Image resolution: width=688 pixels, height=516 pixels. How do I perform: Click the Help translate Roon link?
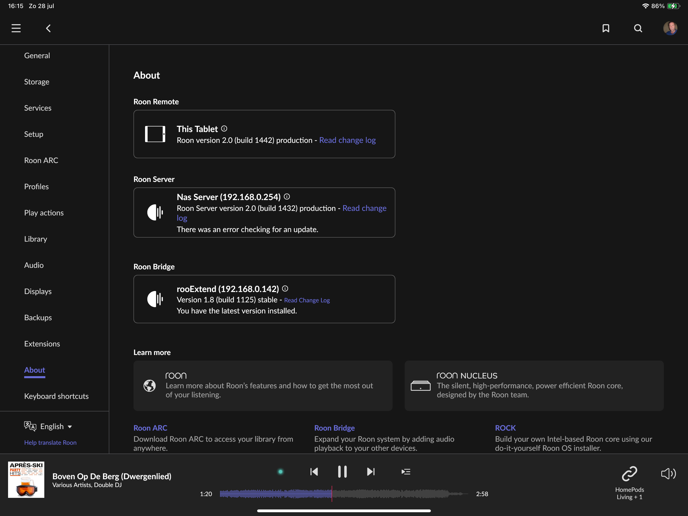[x=50, y=442]
